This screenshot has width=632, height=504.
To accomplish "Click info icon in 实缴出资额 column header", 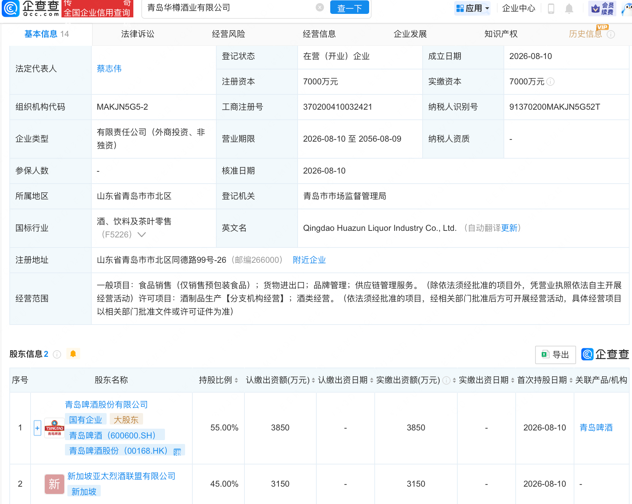I will click(x=447, y=380).
